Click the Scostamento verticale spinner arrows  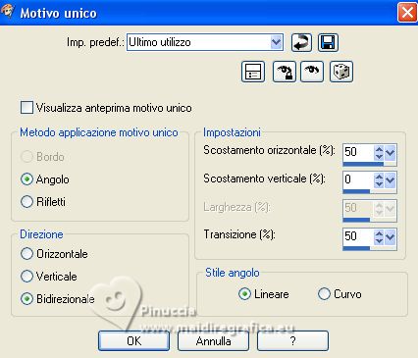tap(379, 180)
